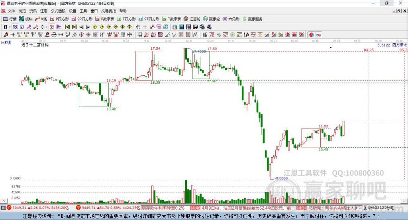Open the 浏览 menu
This screenshot has width=408, height=220.
(x=22, y=11)
